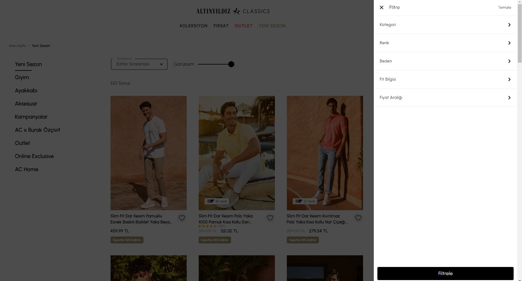Screen dimensions: 522x281
Task: Open the KOLEKSİYON menu
Action: tap(194, 26)
